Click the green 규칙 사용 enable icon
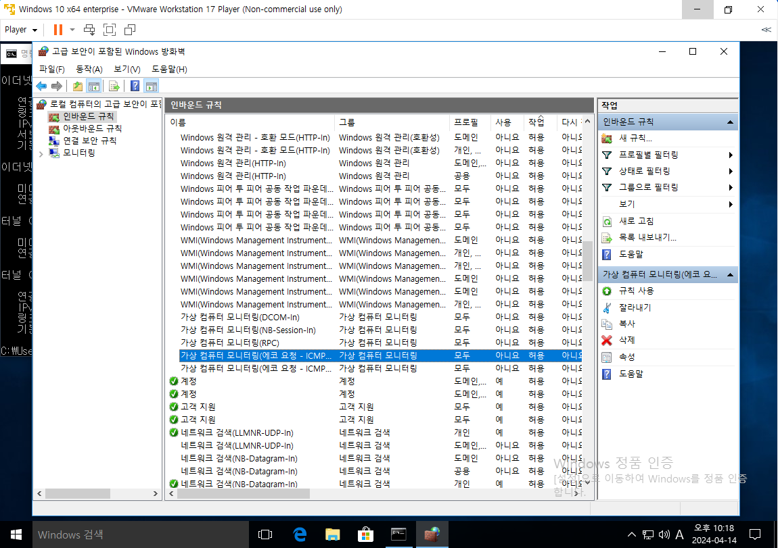 coord(606,291)
